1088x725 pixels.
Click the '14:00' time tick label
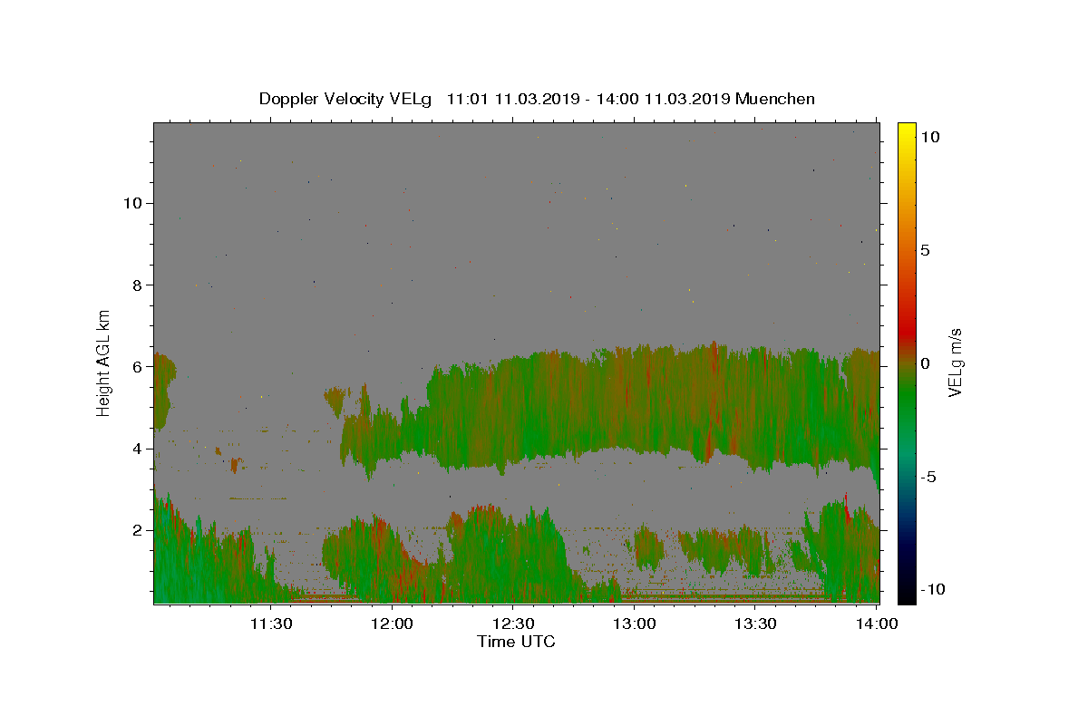[x=877, y=623]
